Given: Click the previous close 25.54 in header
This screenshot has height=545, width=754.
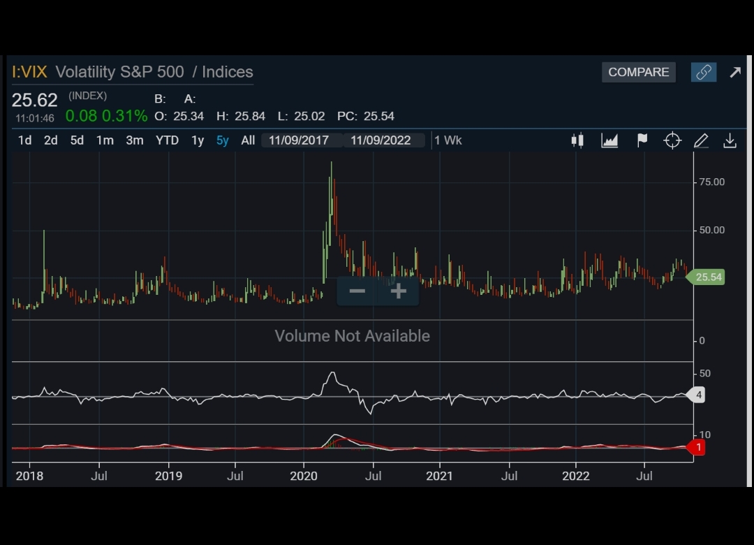Looking at the screenshot, I should pos(379,116).
